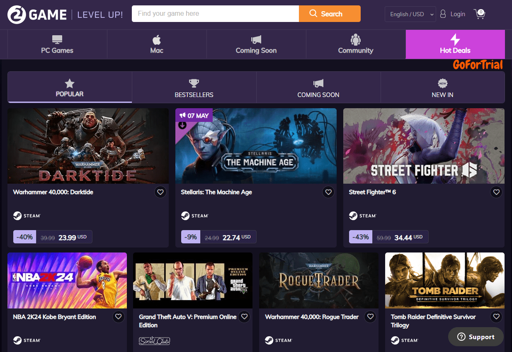The height and width of the screenshot is (352, 512).
Task: Open the Darktide cover image
Action: click(88, 146)
